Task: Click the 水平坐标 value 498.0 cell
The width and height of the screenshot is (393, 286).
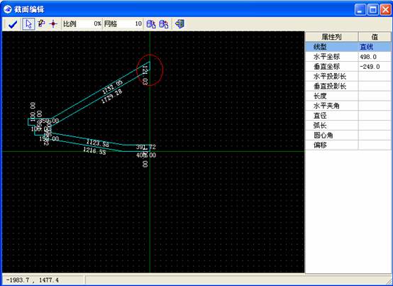Action: coord(375,57)
